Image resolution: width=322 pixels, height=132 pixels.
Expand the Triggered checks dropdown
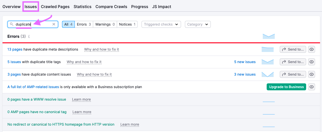[x=161, y=24]
